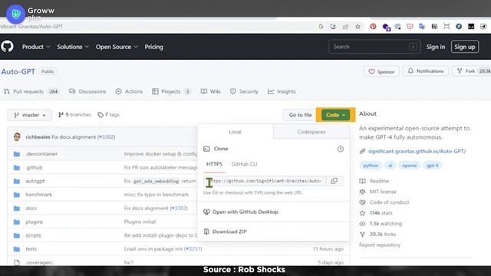Image resolution: width=491 pixels, height=276 pixels.
Task: Expand the Solutions menu
Action: [x=73, y=47]
